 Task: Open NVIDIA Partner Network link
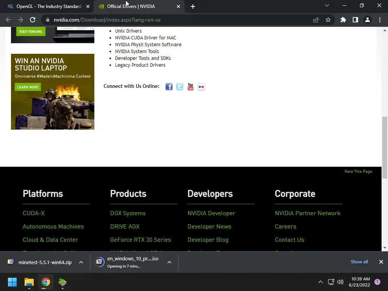[x=308, y=213]
